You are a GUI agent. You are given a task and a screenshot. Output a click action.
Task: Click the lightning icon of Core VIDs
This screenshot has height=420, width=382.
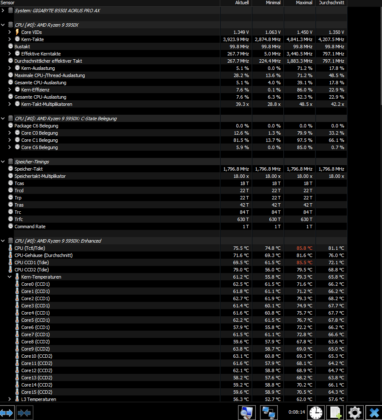click(17, 32)
